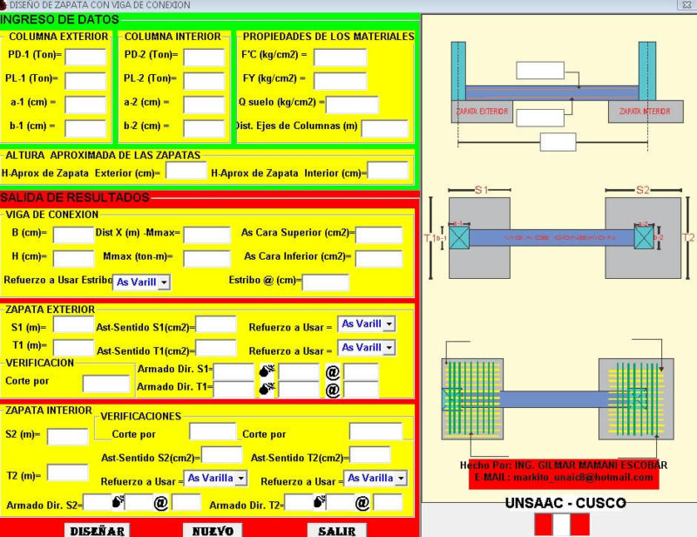This screenshot has height=537, width=697.
Task: Open the Refuerzo a Usar Estribo dropdown
Action: pyautogui.click(x=165, y=282)
